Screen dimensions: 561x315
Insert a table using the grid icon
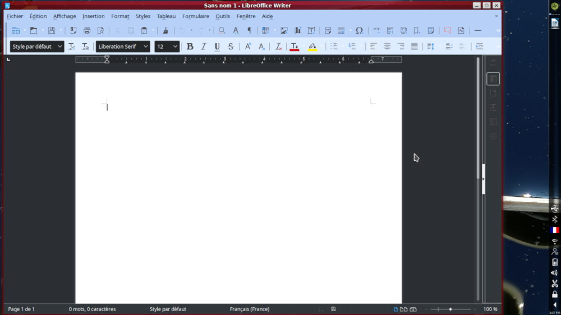pos(265,30)
